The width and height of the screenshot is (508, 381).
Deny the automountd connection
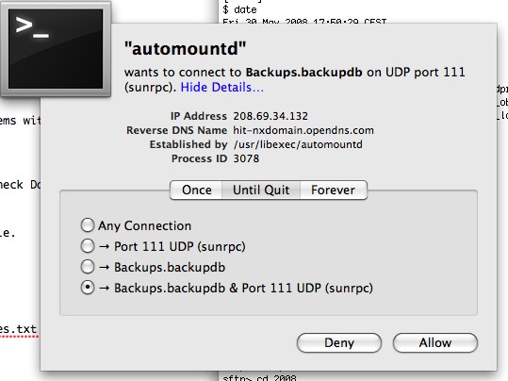coord(339,342)
